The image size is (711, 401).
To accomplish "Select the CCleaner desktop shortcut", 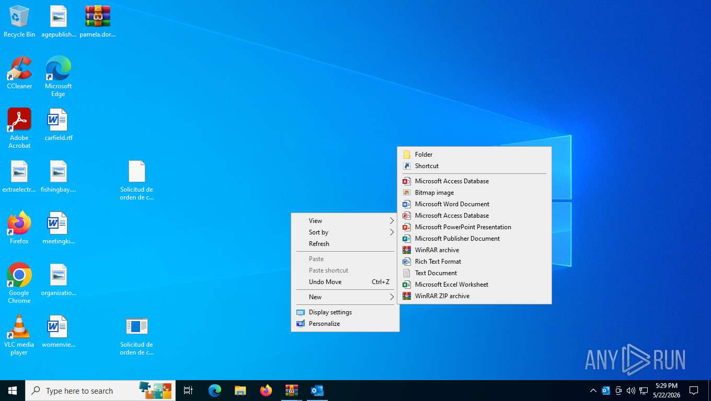I will tap(19, 73).
